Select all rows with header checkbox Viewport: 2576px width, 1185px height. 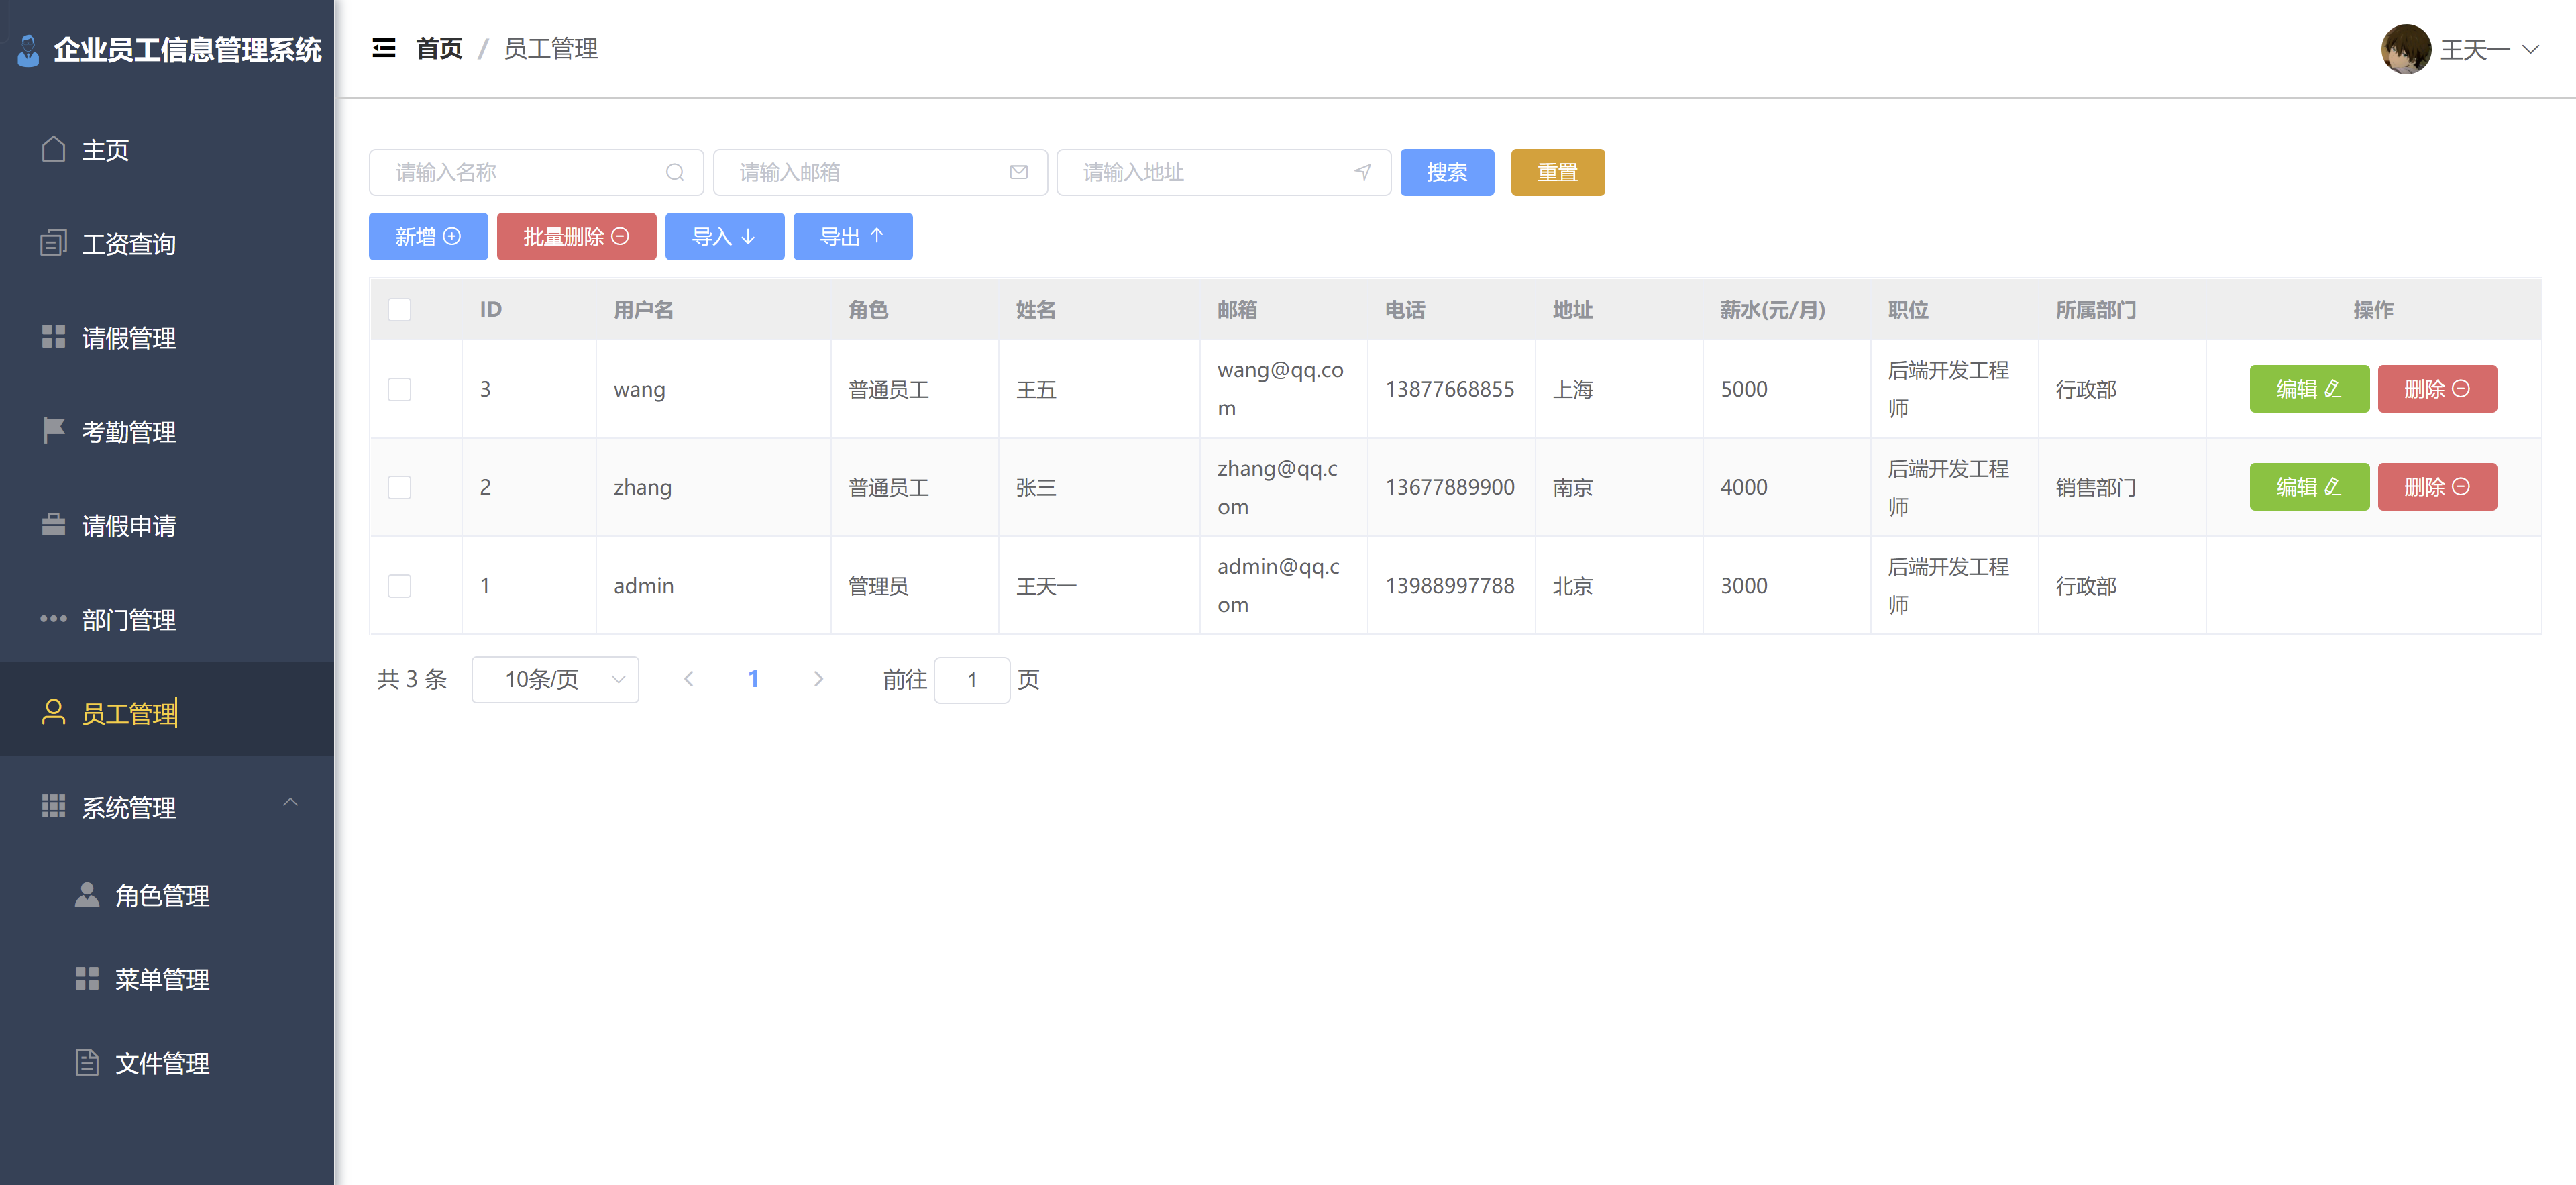point(400,310)
